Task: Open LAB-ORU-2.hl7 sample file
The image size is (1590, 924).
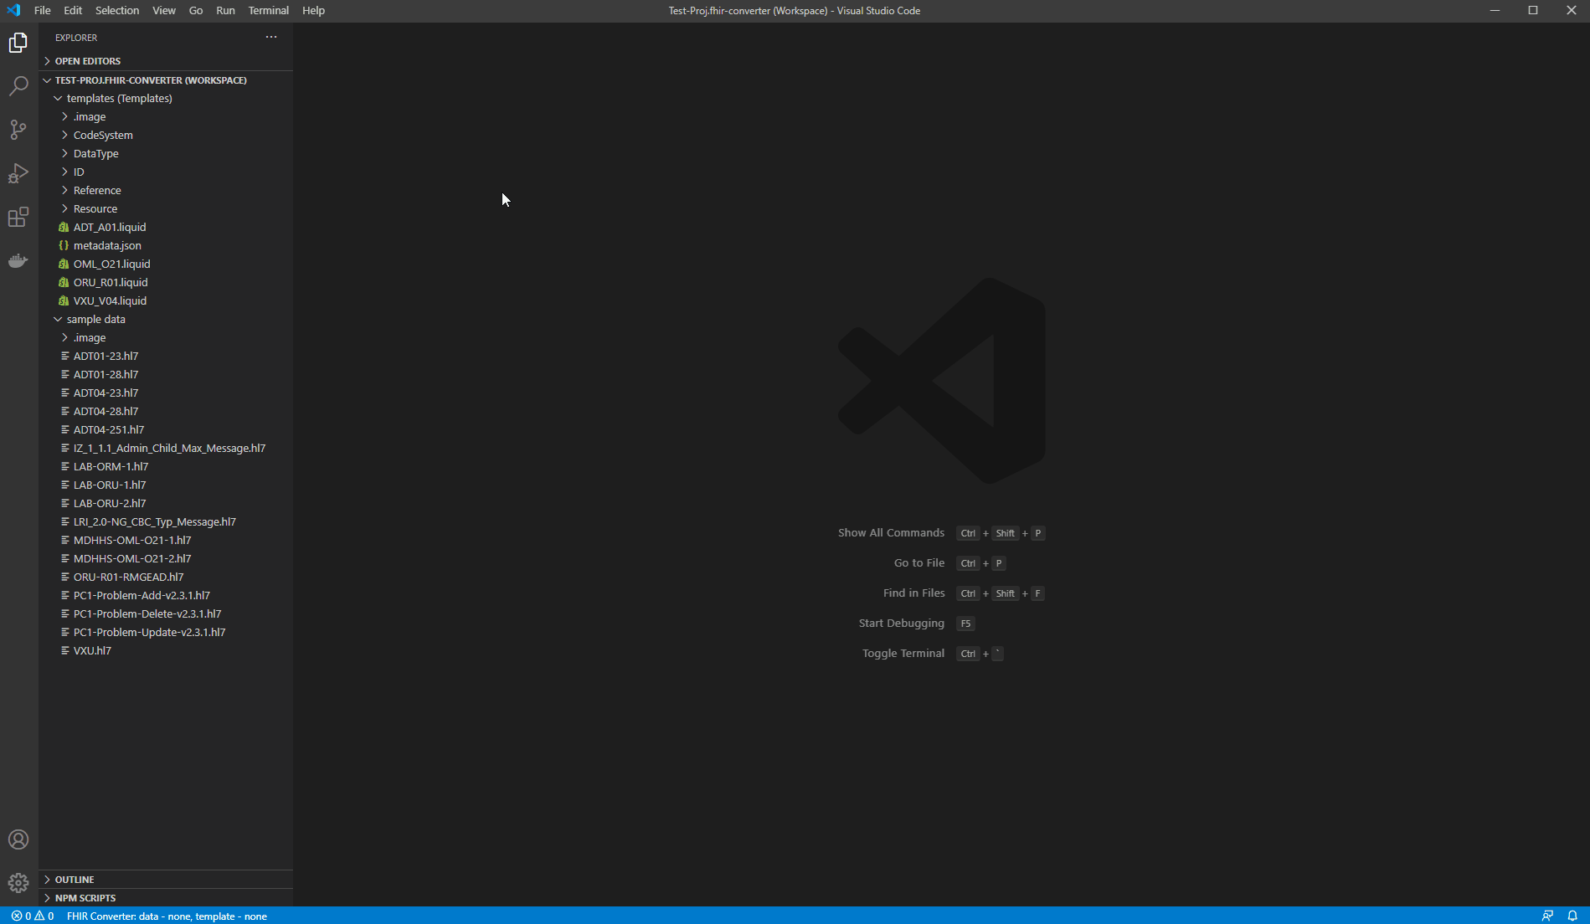Action: pos(166,503)
